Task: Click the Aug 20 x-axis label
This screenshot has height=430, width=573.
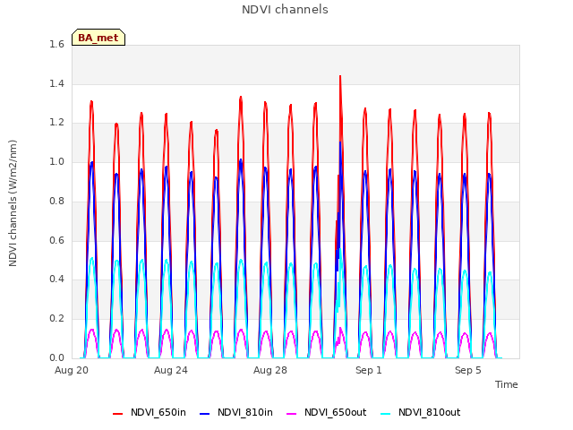Action: coord(72,370)
